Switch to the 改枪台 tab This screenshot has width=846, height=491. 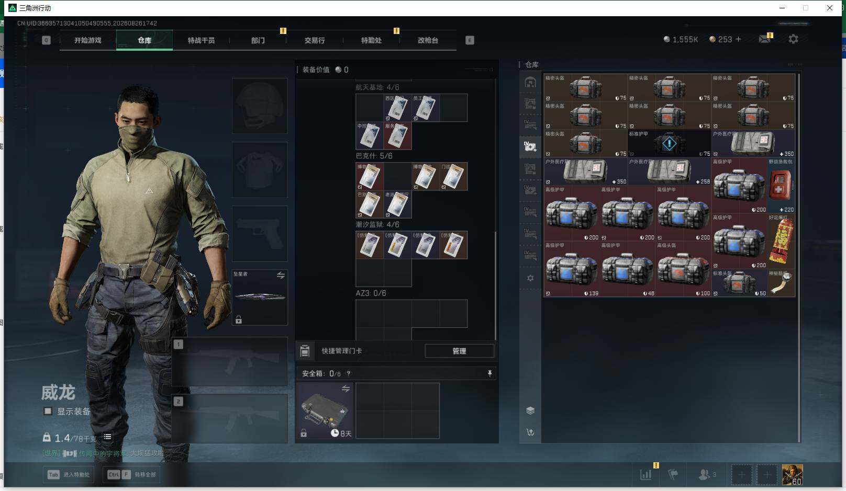coord(428,40)
